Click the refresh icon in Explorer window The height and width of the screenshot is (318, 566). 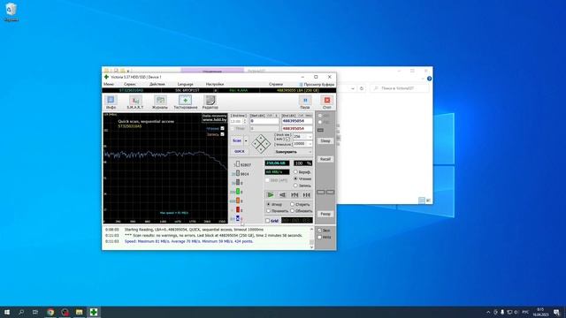pyautogui.click(x=362, y=88)
